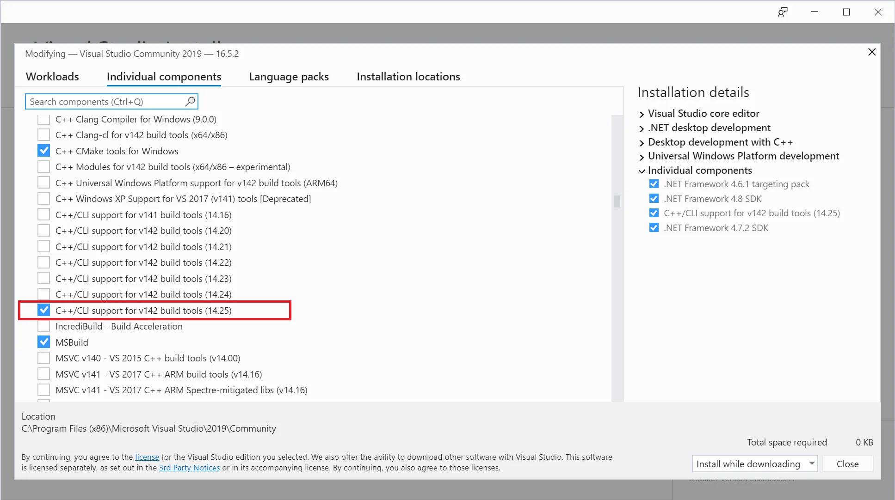Click the Close button
The image size is (895, 500).
click(847, 464)
